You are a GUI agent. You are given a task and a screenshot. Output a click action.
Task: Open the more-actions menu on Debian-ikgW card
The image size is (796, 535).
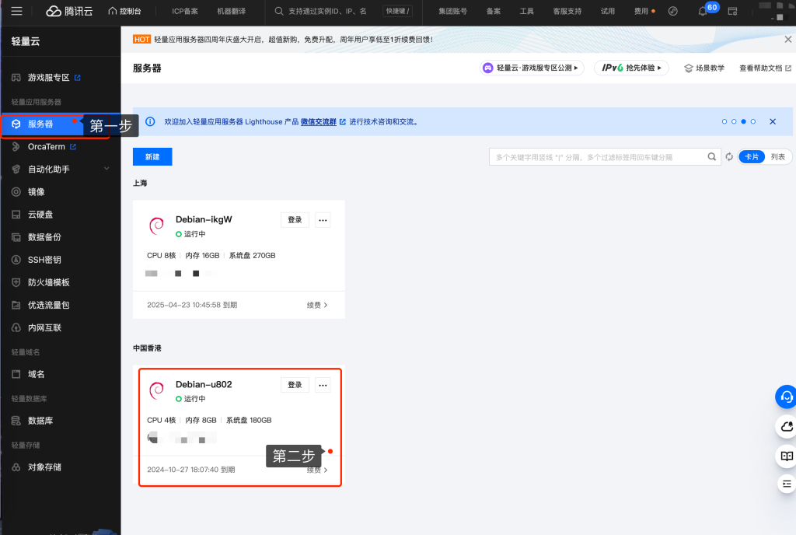point(323,220)
